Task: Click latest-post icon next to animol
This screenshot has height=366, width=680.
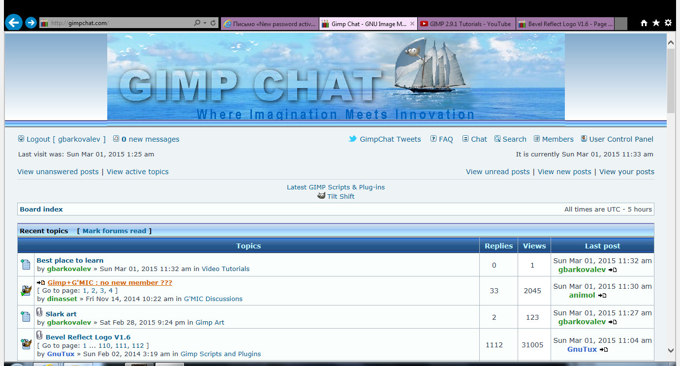Action: click(x=602, y=296)
